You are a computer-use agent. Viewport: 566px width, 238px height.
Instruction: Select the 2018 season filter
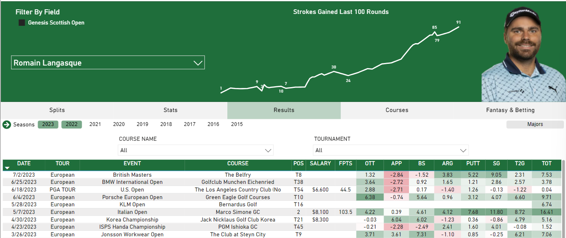166,125
